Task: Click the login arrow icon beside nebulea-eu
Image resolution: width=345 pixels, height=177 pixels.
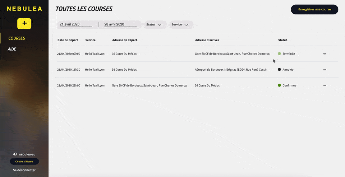Action: [x=15, y=154]
